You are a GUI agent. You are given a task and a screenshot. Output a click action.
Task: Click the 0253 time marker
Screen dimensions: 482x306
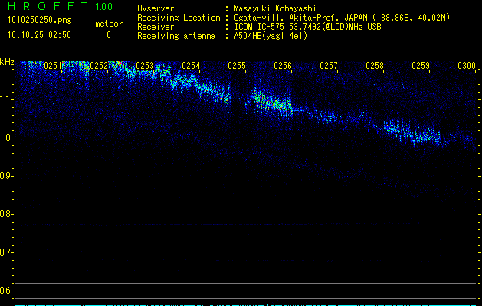(x=145, y=66)
